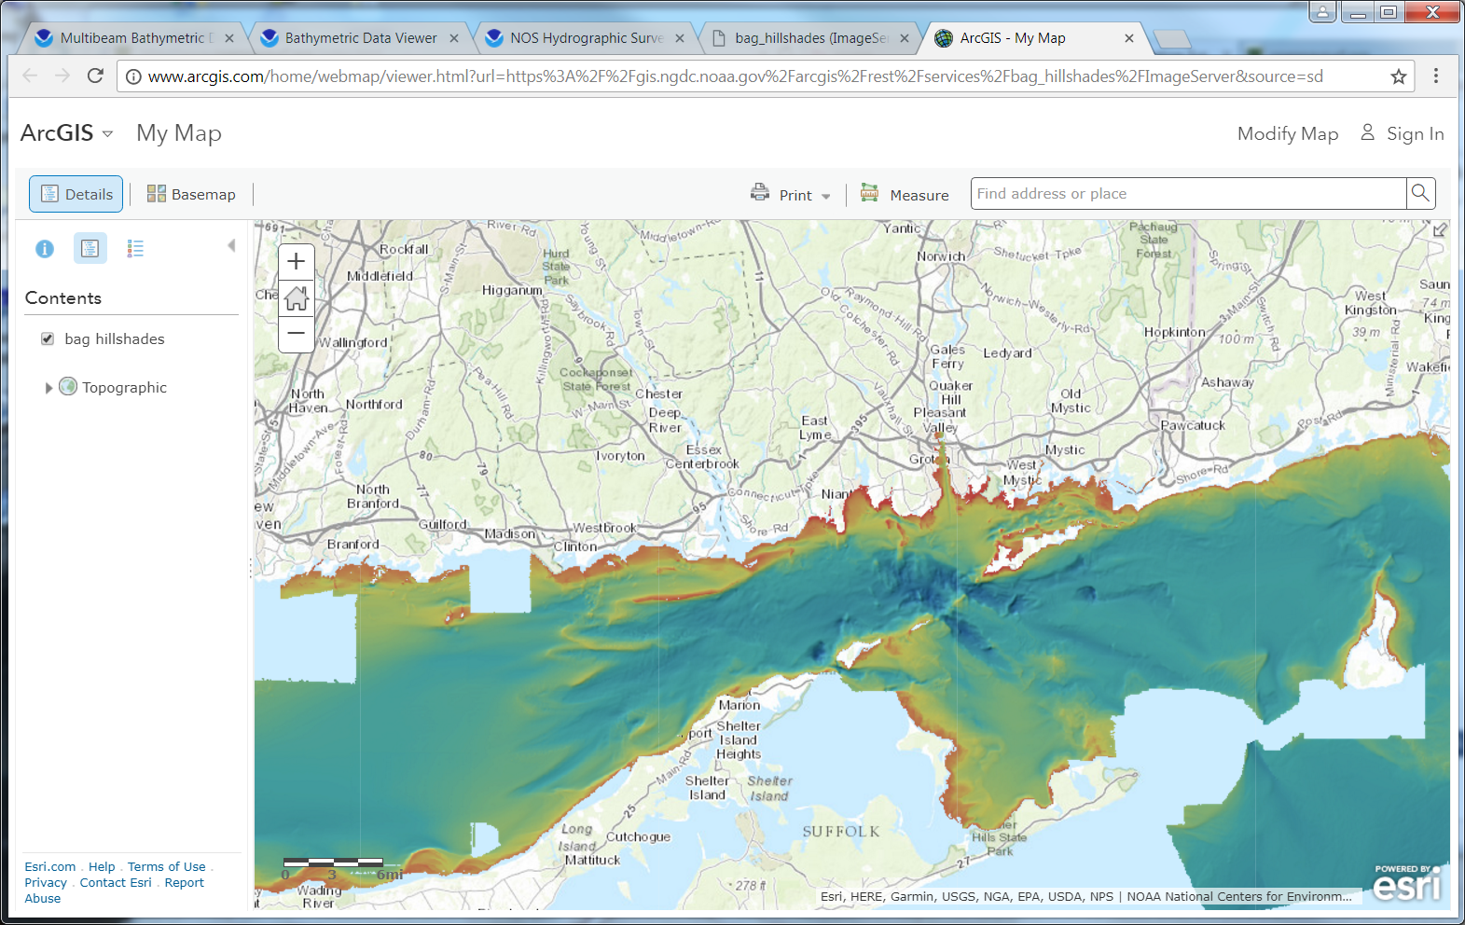Click the Sign In link
Screen dimensions: 1465x925
[x=1414, y=133]
